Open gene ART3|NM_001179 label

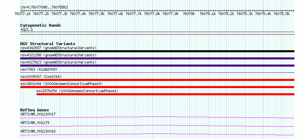(35, 123)
